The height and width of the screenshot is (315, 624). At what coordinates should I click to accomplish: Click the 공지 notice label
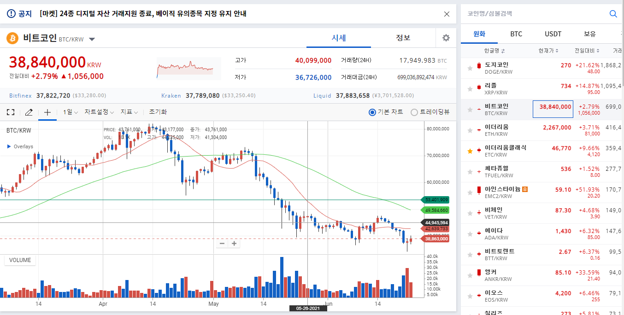coord(25,14)
